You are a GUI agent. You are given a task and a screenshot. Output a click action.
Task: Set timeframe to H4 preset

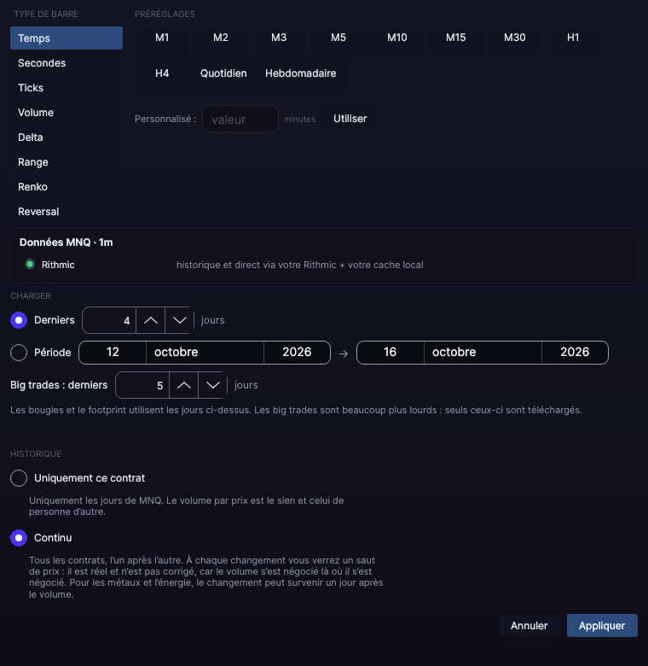[x=162, y=73]
